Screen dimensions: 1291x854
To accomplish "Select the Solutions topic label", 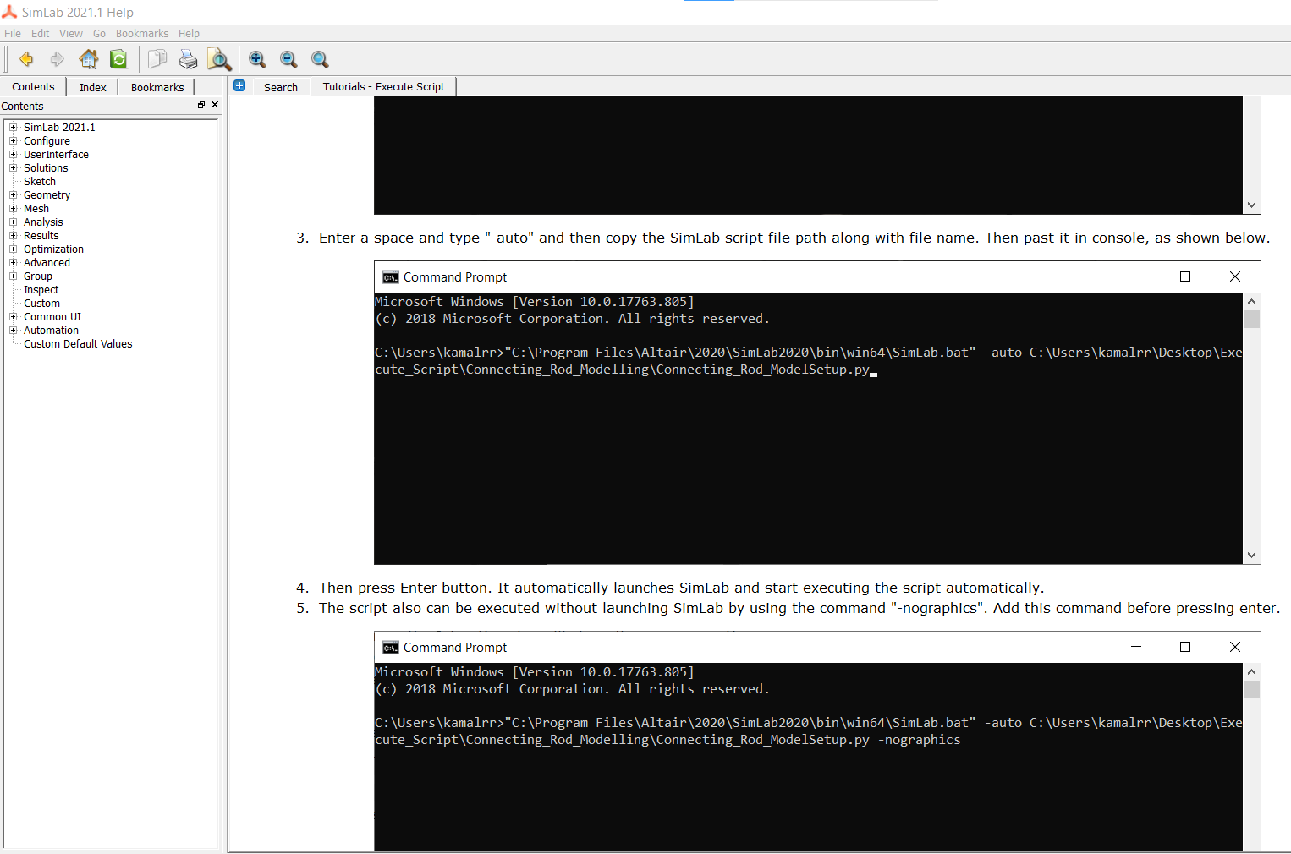I will pos(46,168).
